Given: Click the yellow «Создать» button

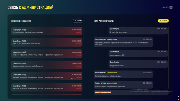Looking at the screenshot, I should point(163,21).
